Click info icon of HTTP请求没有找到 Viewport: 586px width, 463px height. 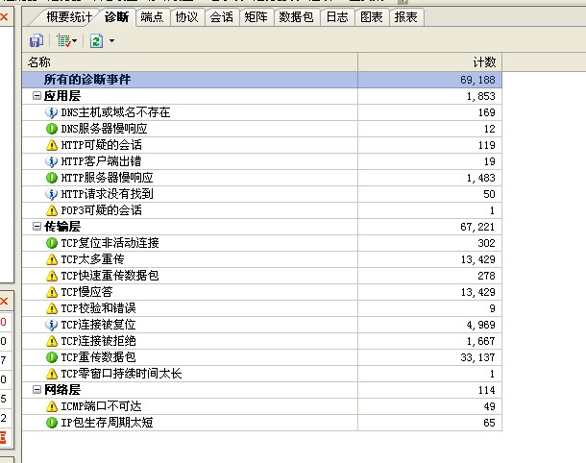[x=51, y=194]
